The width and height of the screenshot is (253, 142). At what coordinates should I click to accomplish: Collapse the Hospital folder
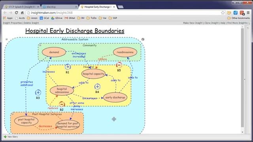pyautogui.click(x=48, y=67)
